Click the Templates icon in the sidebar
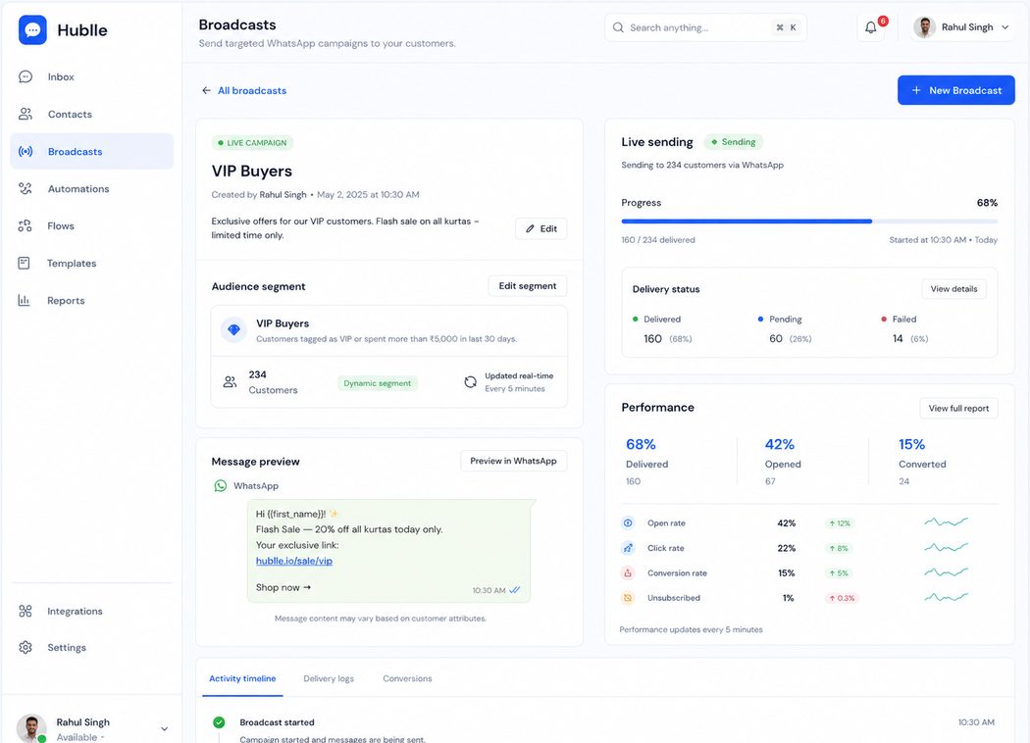1030x743 pixels. pos(25,264)
